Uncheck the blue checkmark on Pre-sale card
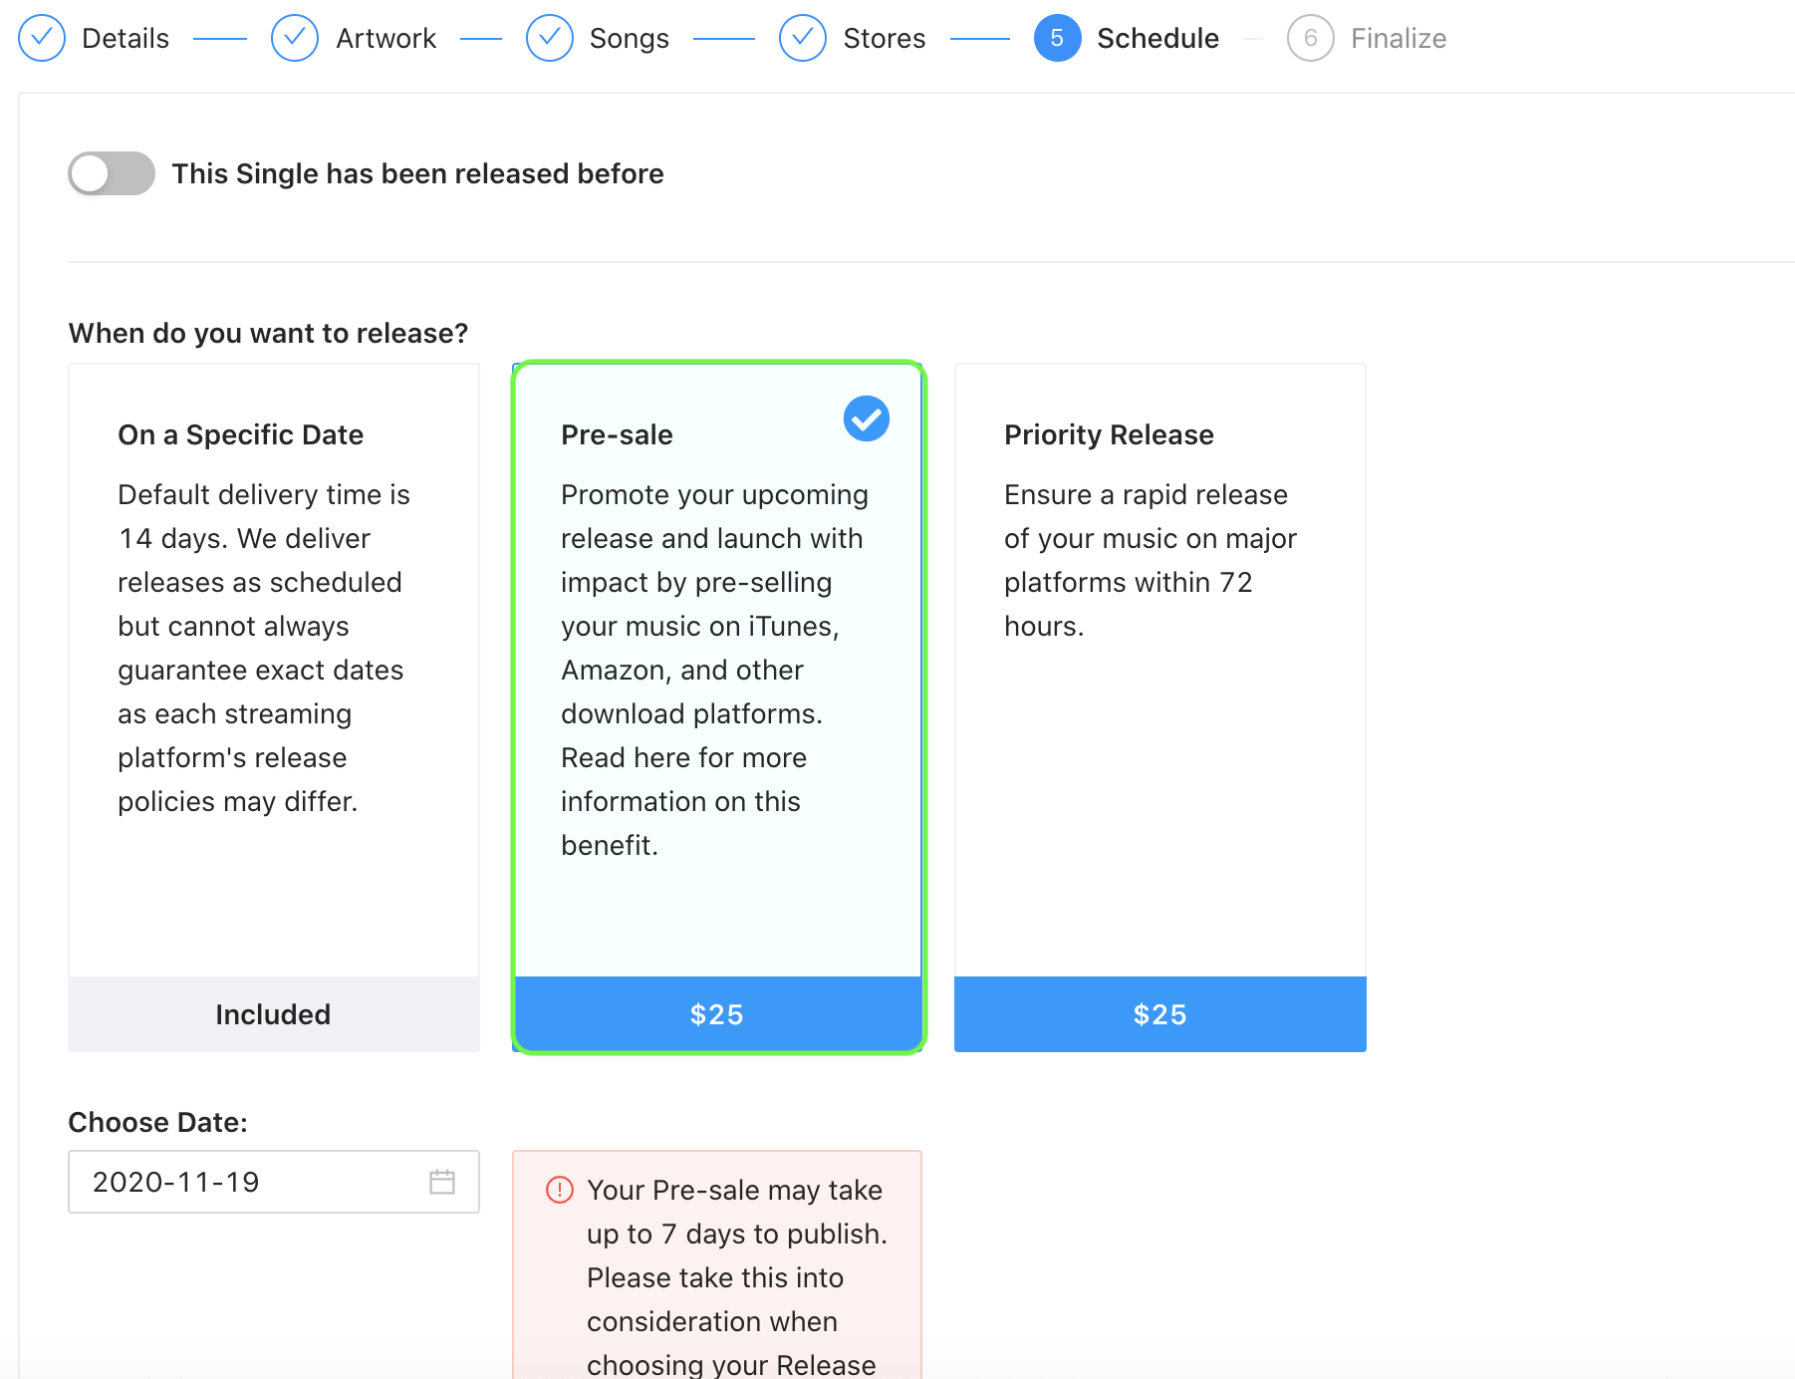Viewport: 1795px width, 1379px height. tap(867, 418)
